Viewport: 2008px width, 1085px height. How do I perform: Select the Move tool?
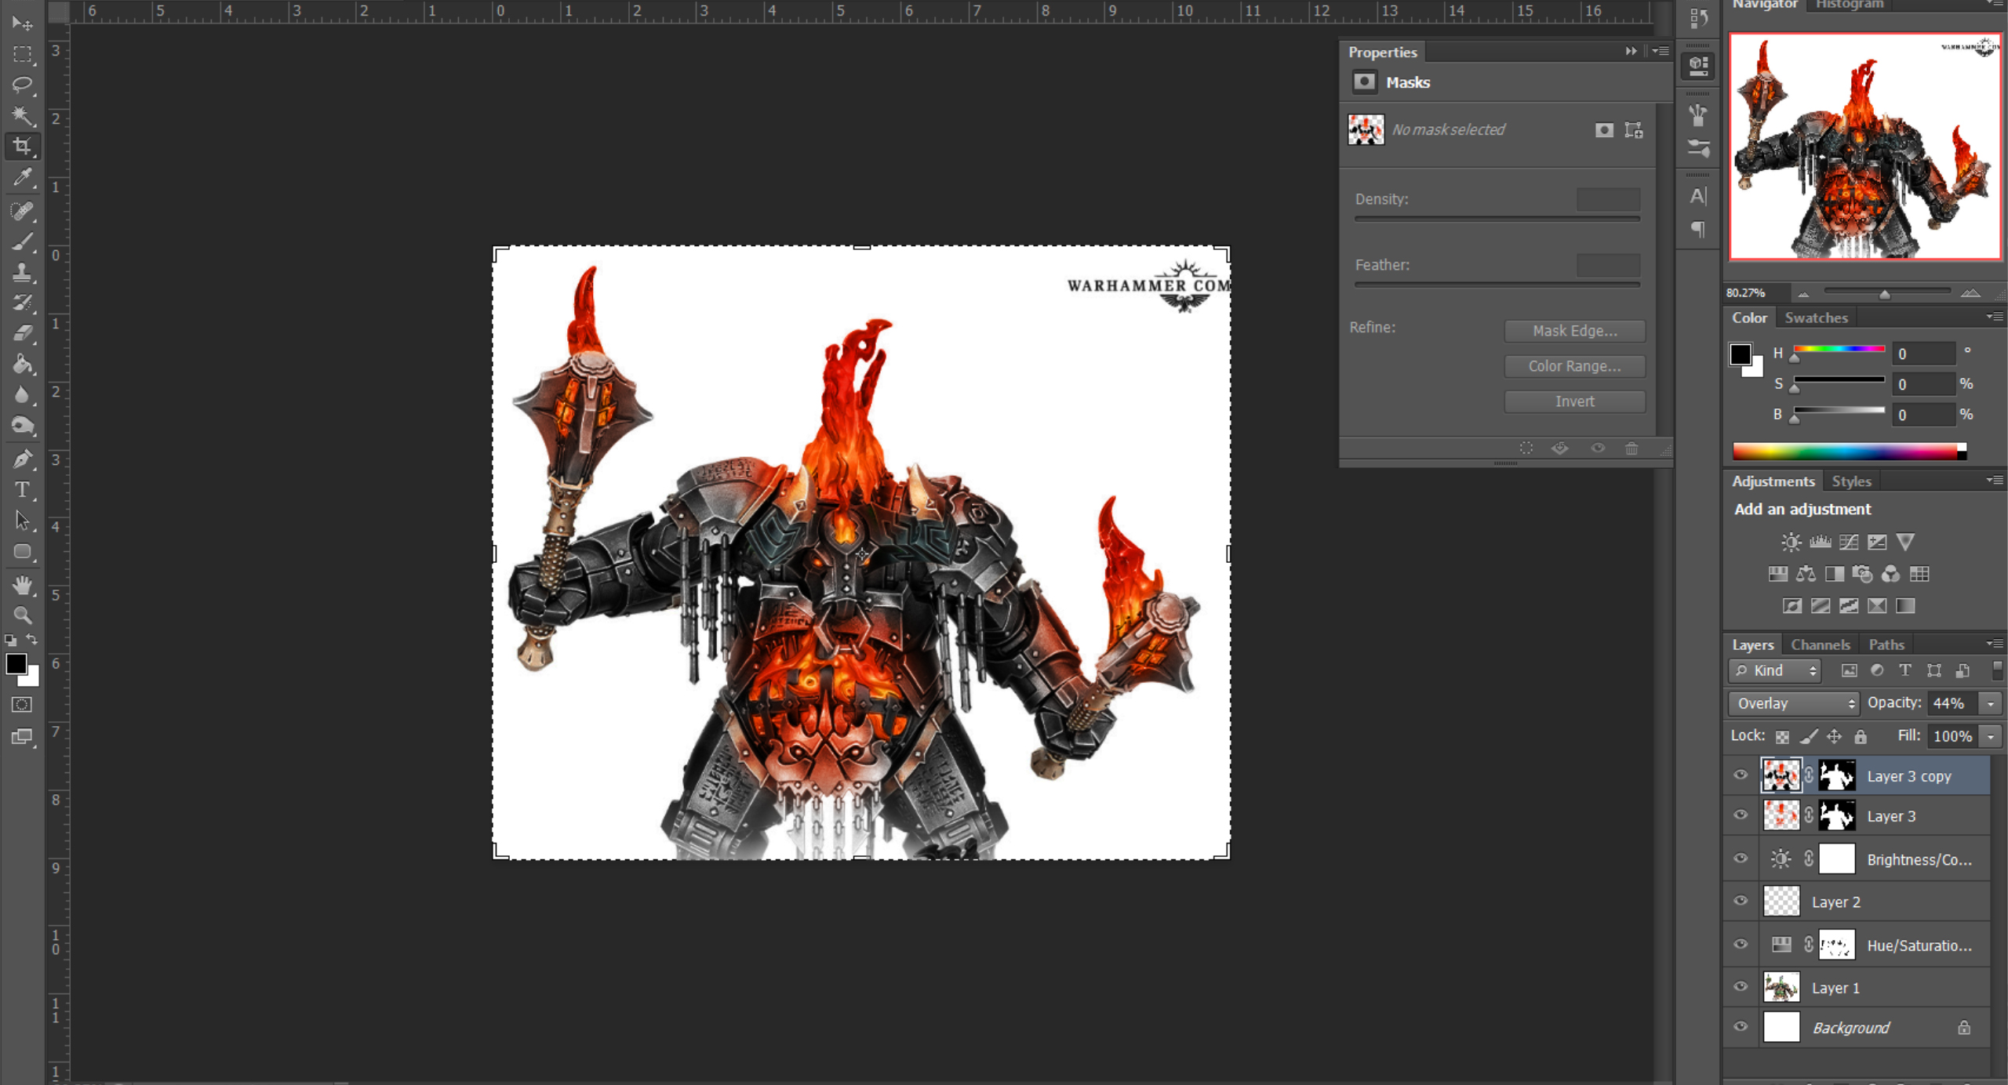[x=22, y=24]
